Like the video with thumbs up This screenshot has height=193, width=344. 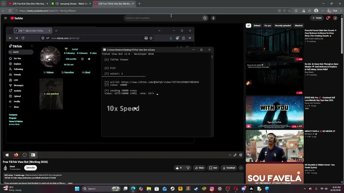pos(179,168)
